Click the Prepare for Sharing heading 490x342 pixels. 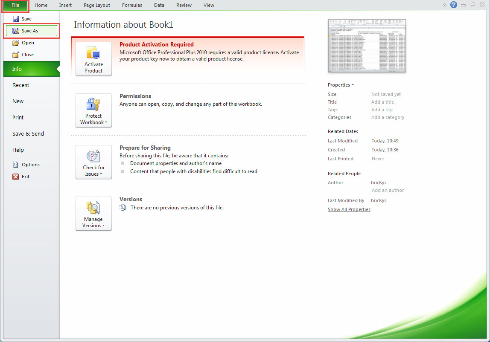145,148
